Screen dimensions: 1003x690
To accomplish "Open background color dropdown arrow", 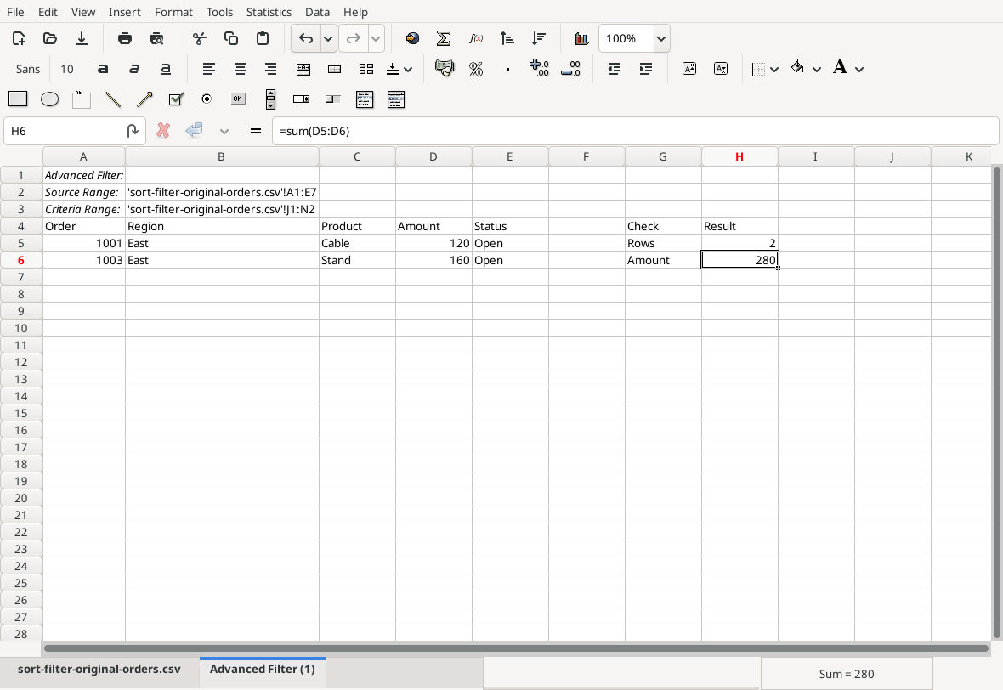I will pyautogui.click(x=817, y=69).
